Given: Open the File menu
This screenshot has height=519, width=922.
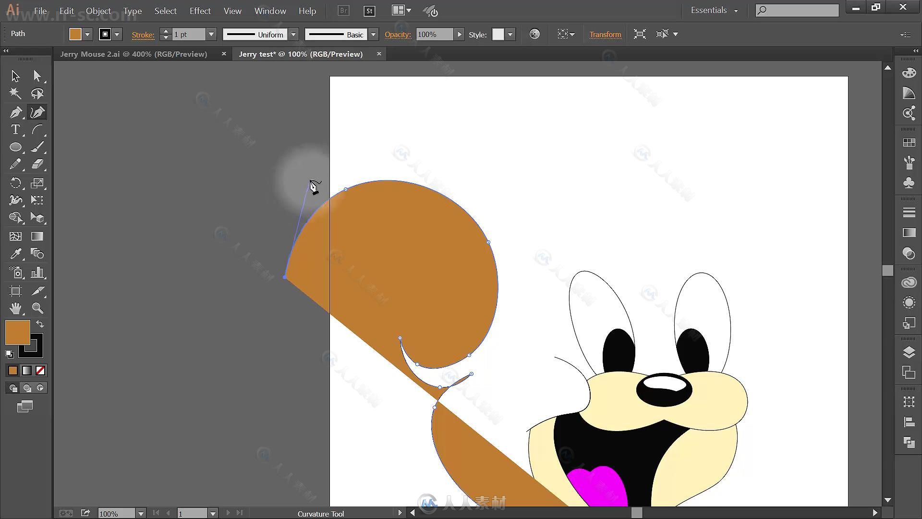Looking at the screenshot, I should [40, 11].
